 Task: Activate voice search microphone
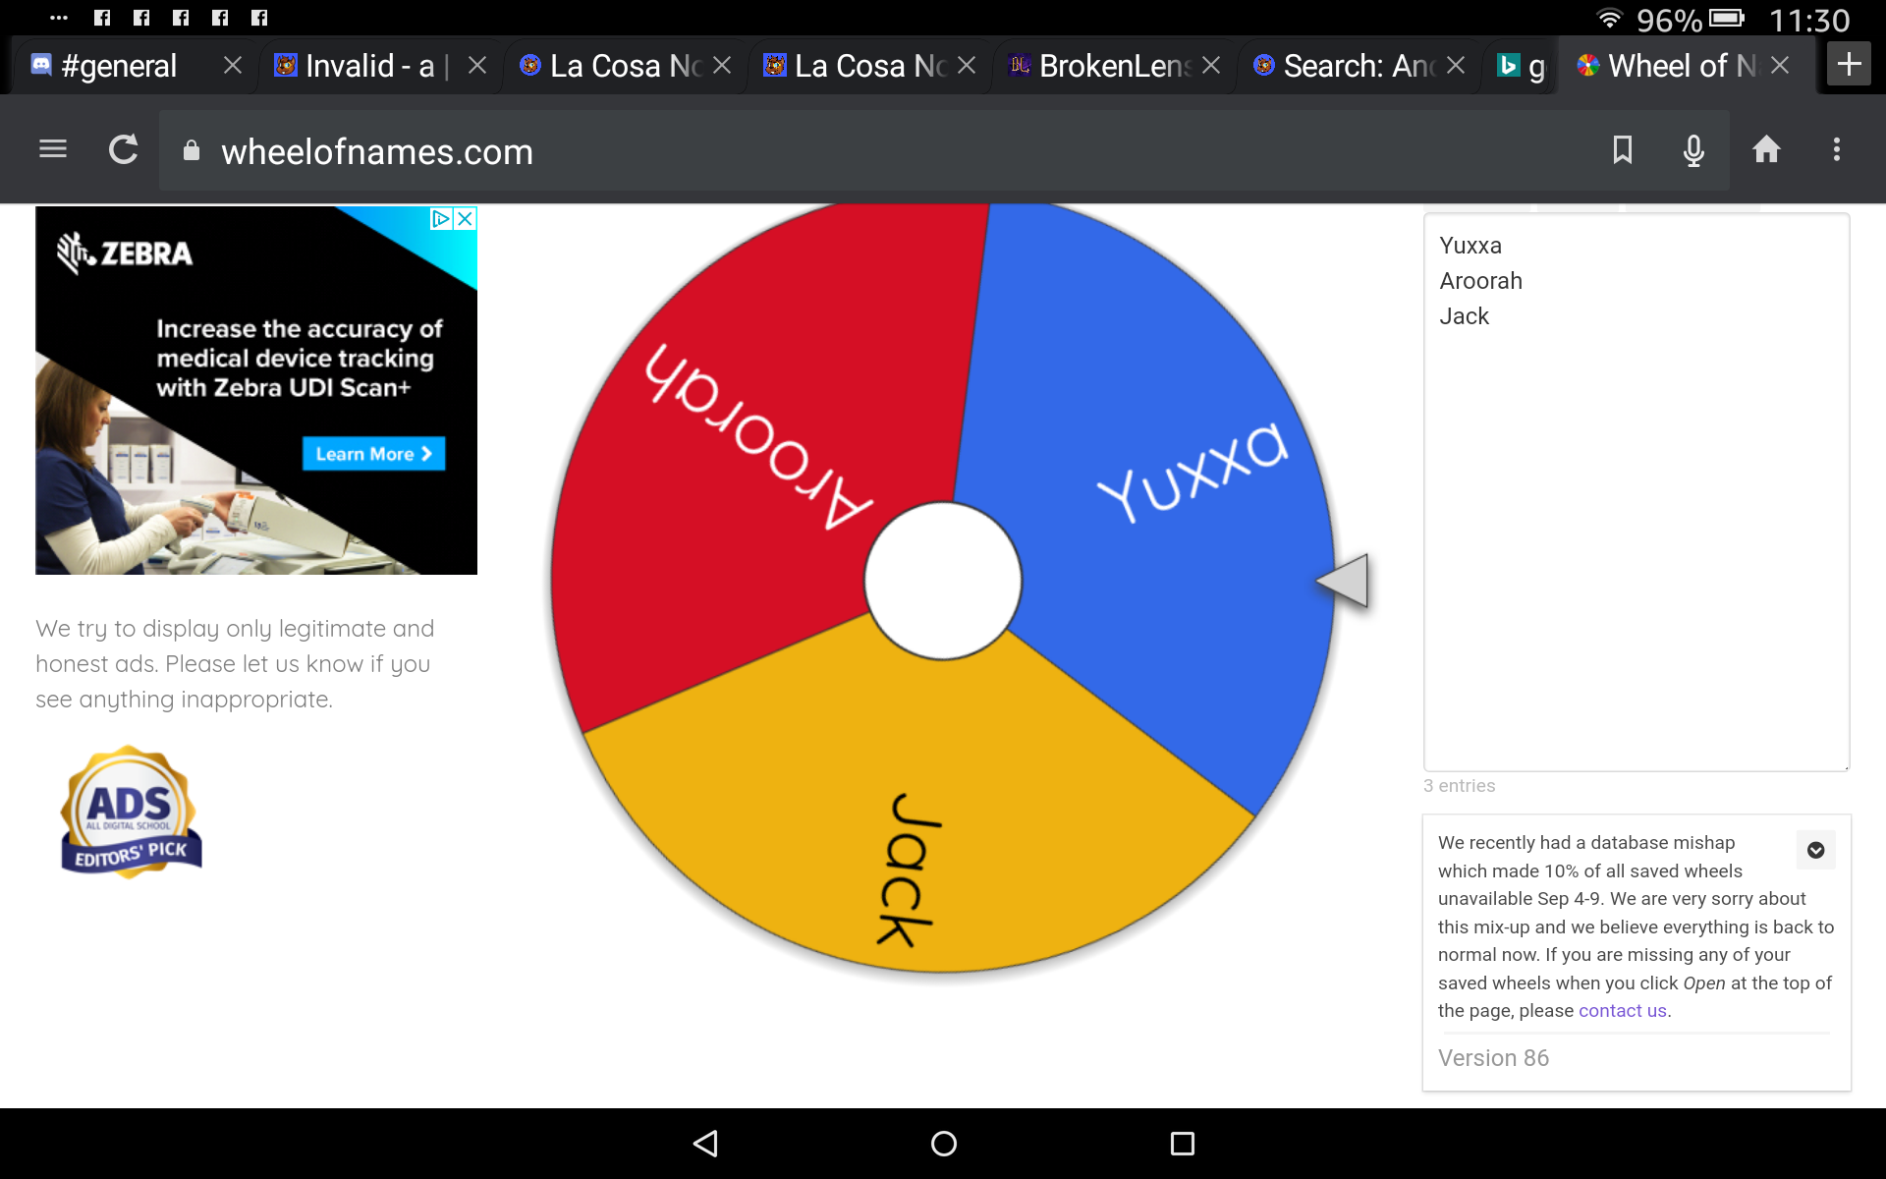click(x=1693, y=150)
